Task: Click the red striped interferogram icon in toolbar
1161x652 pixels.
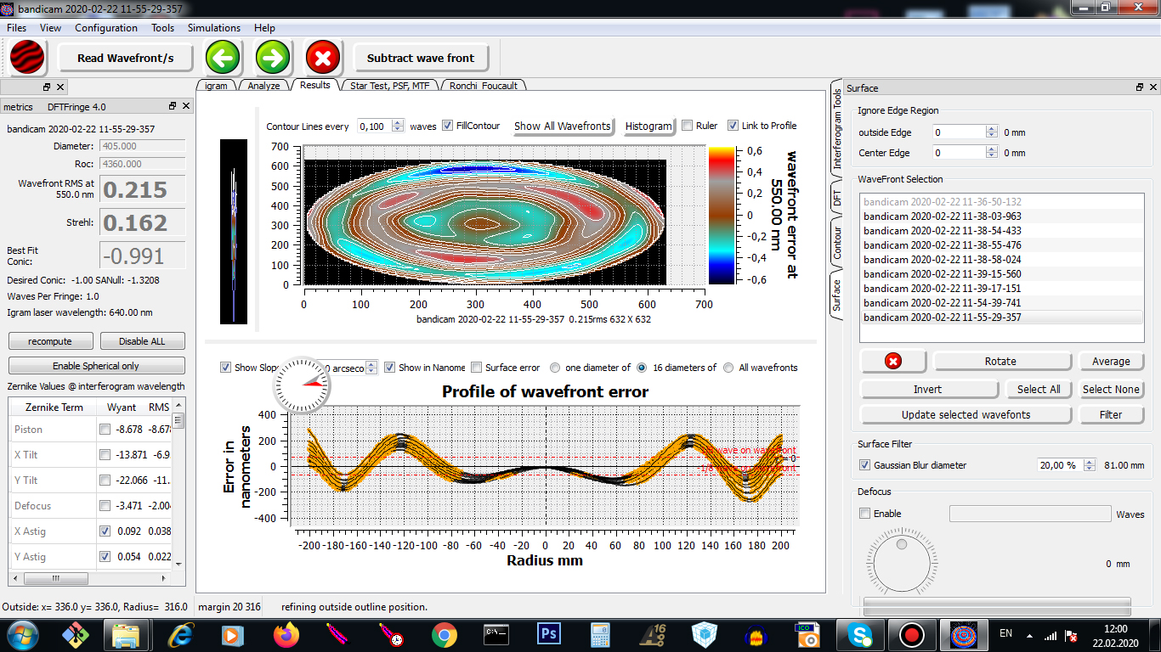Action: coord(27,58)
